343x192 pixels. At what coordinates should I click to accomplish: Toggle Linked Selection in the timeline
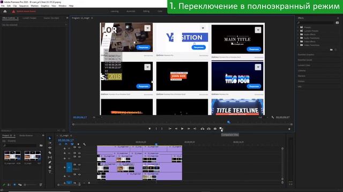tap(72, 145)
